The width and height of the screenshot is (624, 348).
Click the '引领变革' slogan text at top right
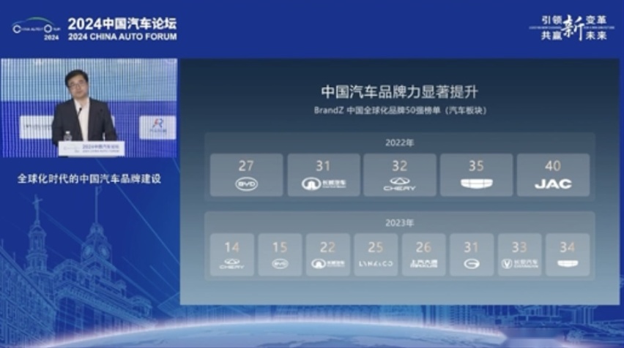(573, 20)
